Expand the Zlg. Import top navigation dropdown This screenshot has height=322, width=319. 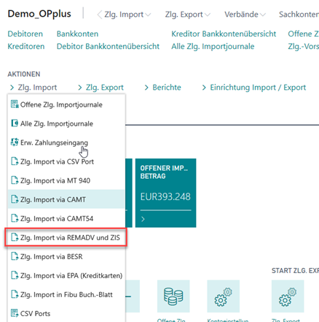tap(127, 15)
